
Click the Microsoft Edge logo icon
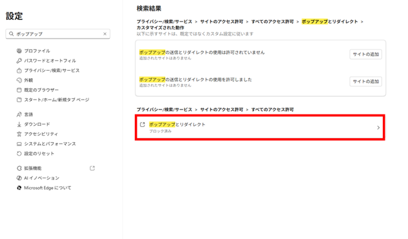point(19,188)
